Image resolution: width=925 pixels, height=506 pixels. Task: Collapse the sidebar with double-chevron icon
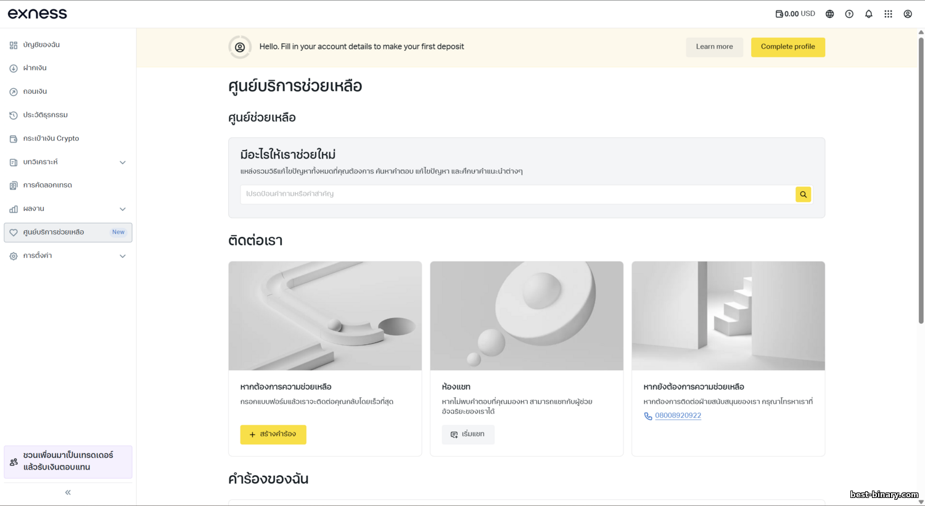pyautogui.click(x=68, y=492)
